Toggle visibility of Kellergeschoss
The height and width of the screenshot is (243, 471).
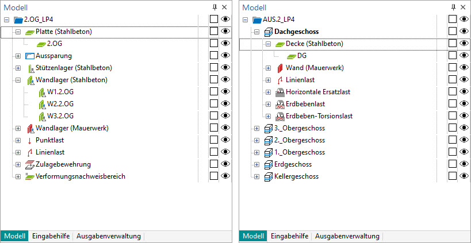click(x=464, y=176)
